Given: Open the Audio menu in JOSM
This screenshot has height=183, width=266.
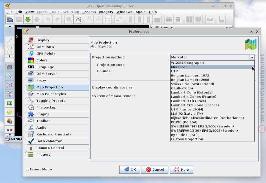Looking at the screenshot, I should [140, 12].
